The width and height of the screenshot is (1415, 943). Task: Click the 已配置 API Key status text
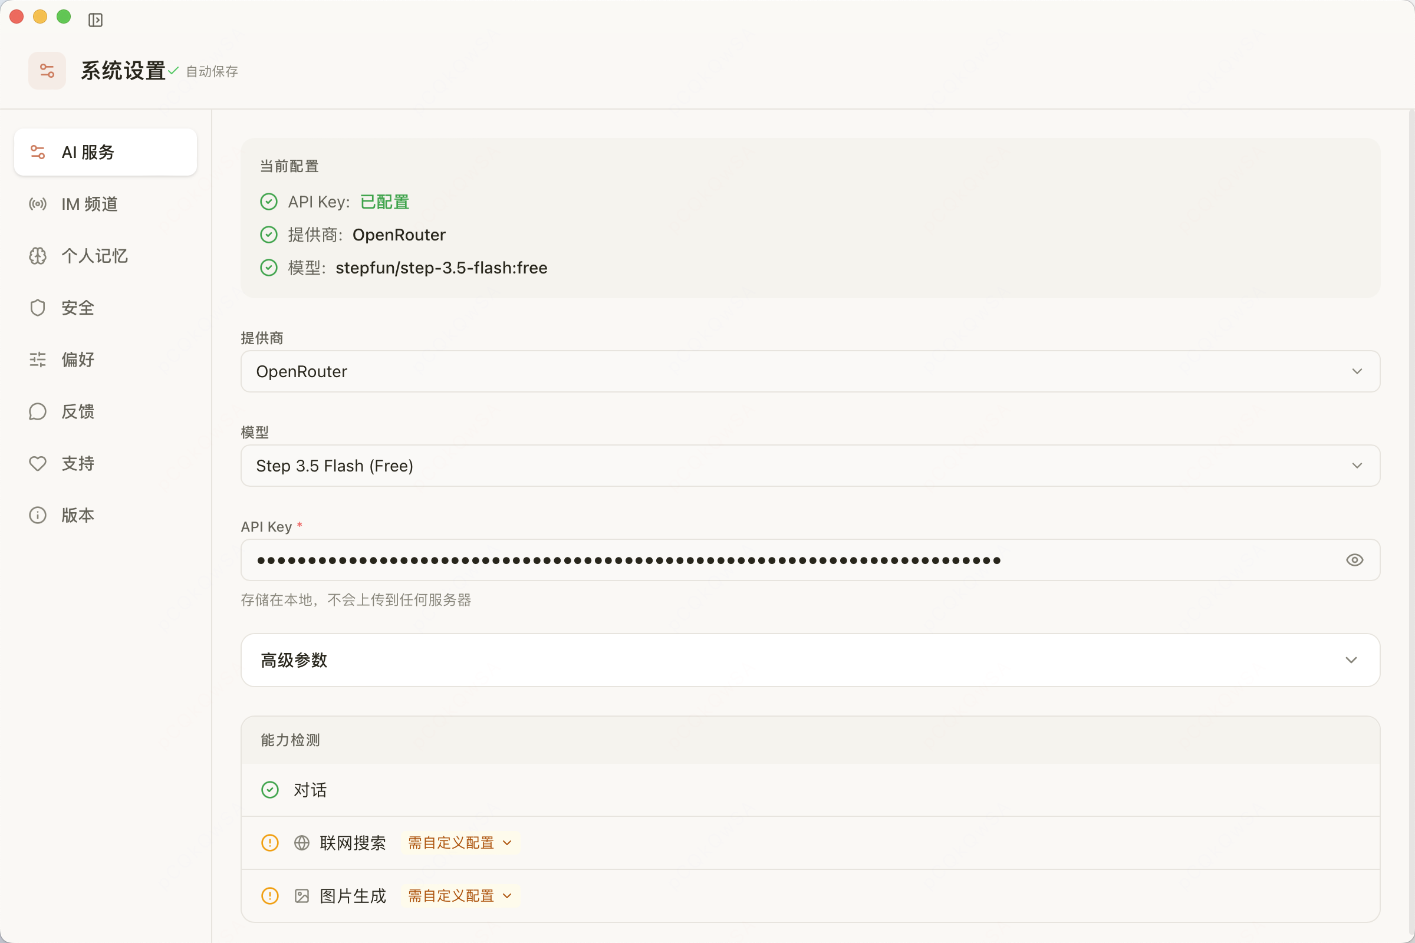pyautogui.click(x=384, y=202)
